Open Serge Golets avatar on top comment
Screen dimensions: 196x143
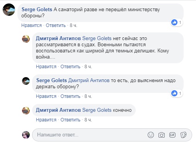tap(9, 10)
